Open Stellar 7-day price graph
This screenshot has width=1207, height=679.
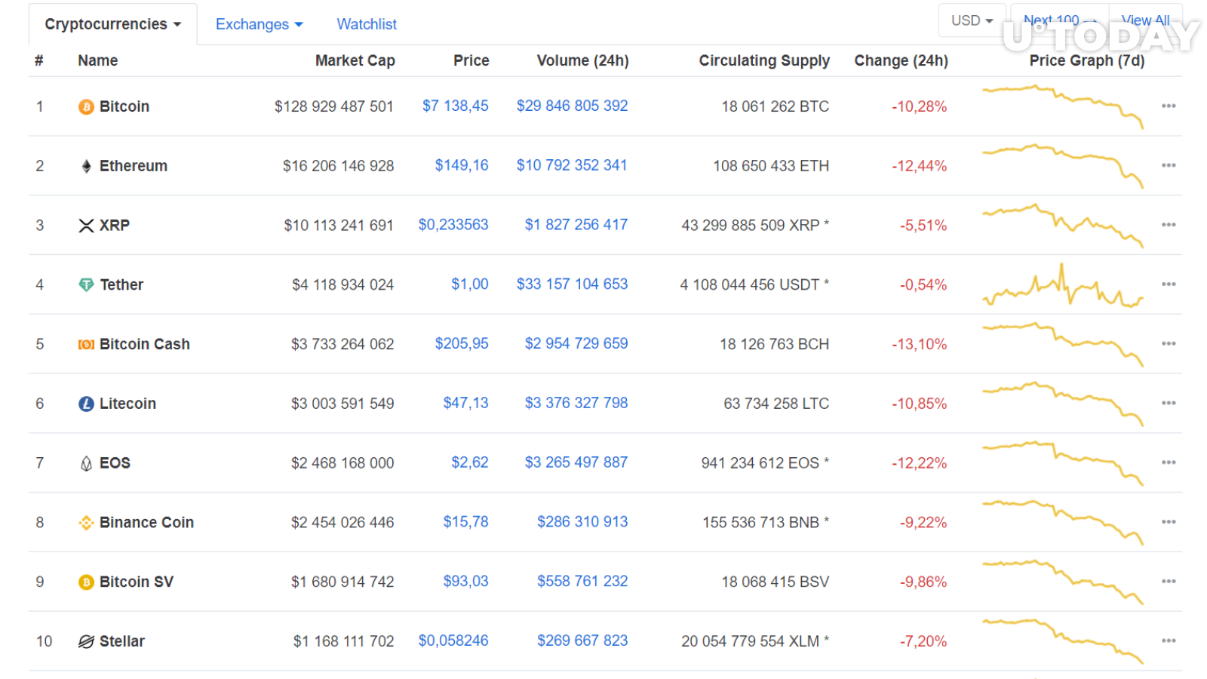[1063, 642]
